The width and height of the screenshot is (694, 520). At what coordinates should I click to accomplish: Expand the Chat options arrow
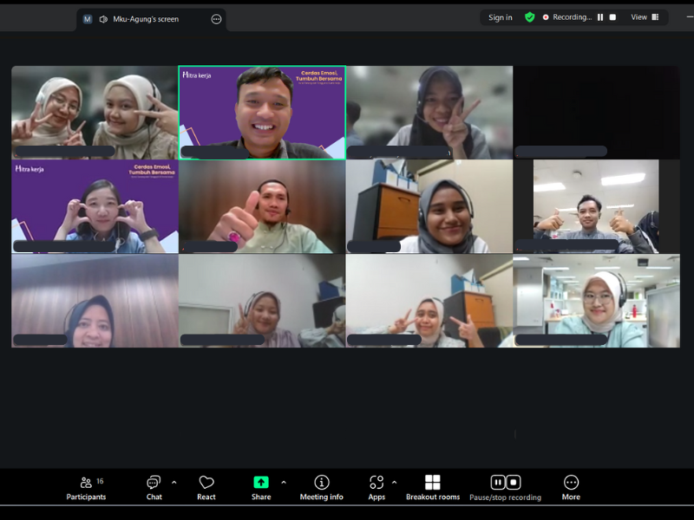pos(173,482)
